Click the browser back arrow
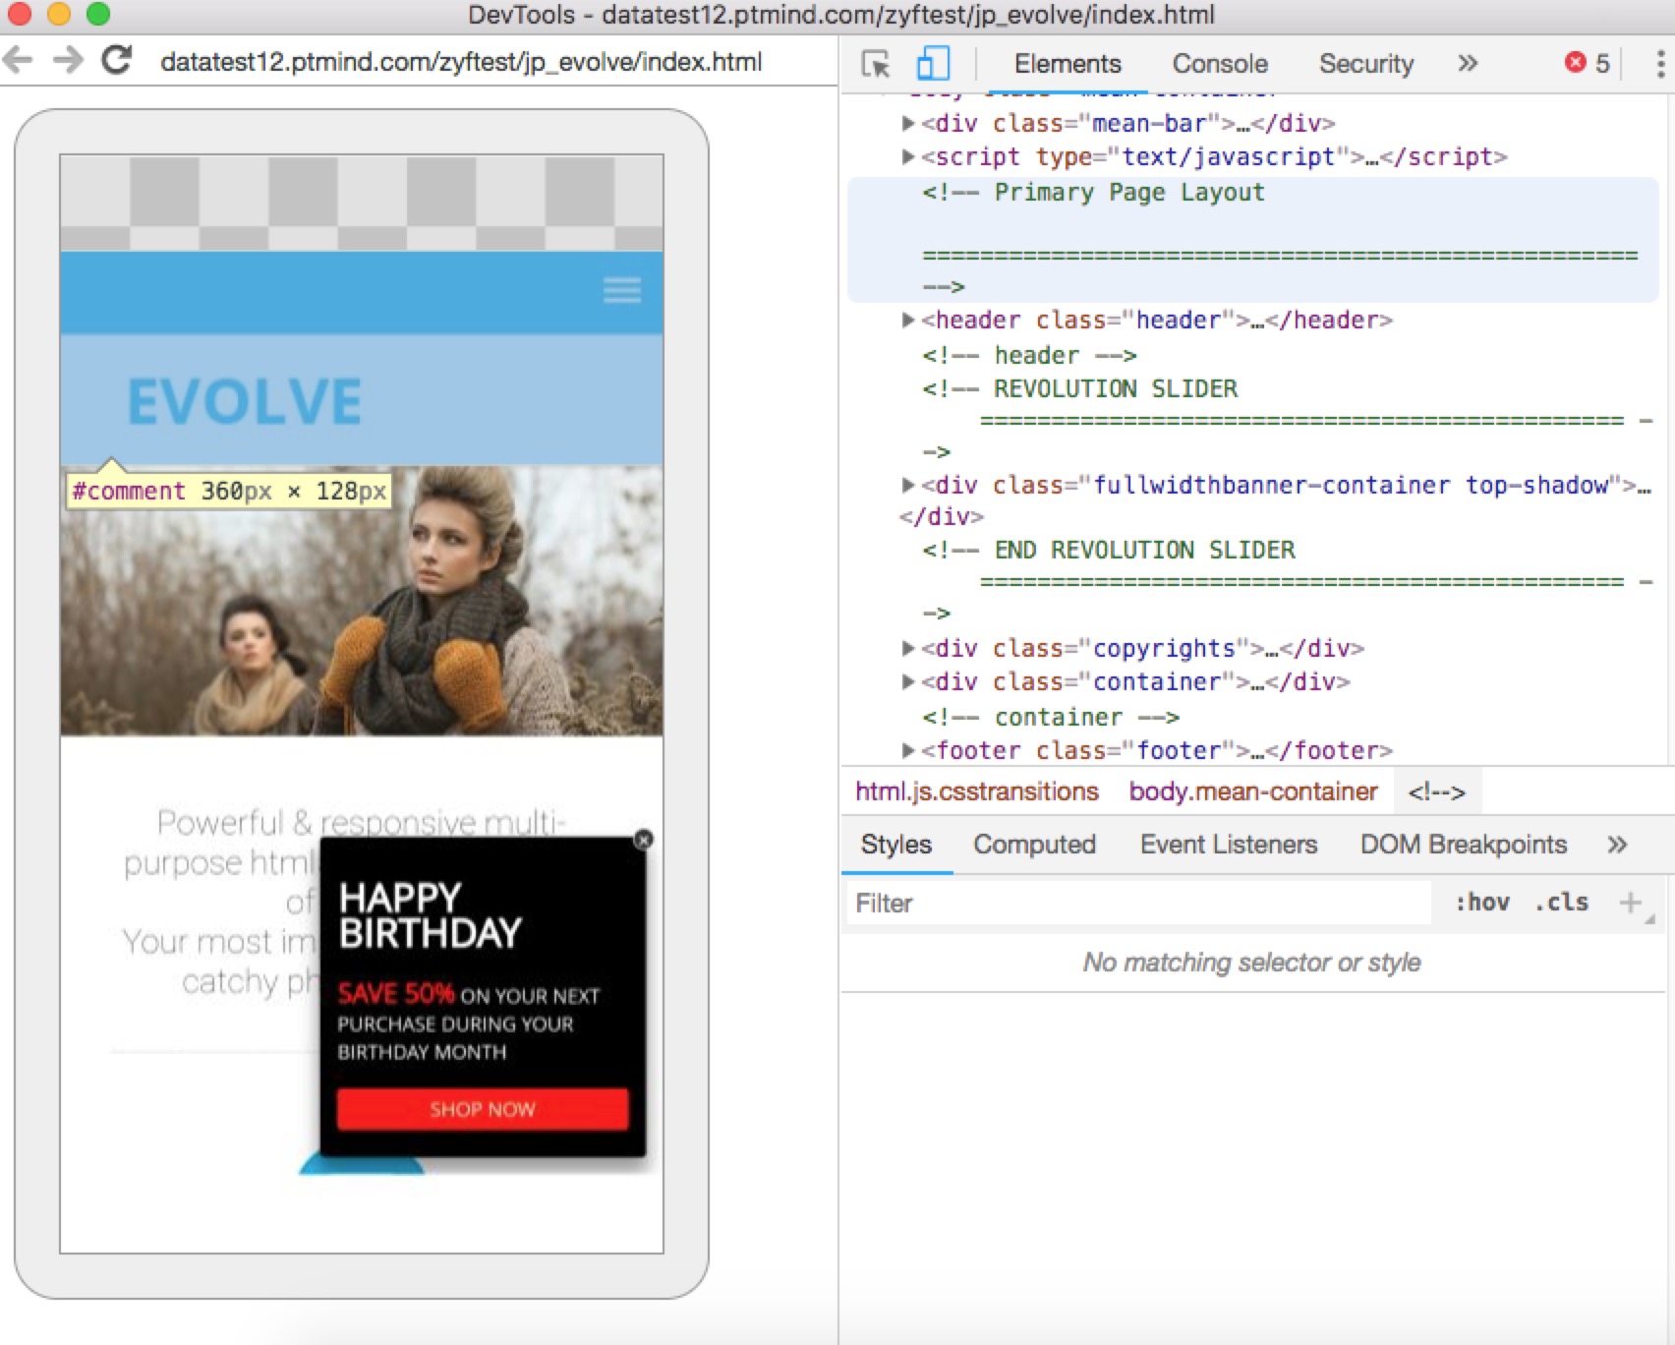Image resolution: width=1675 pixels, height=1345 pixels. point(18,61)
